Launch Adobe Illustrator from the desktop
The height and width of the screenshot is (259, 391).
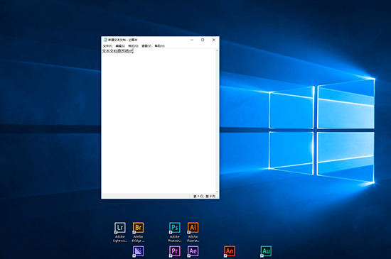pyautogui.click(x=193, y=232)
